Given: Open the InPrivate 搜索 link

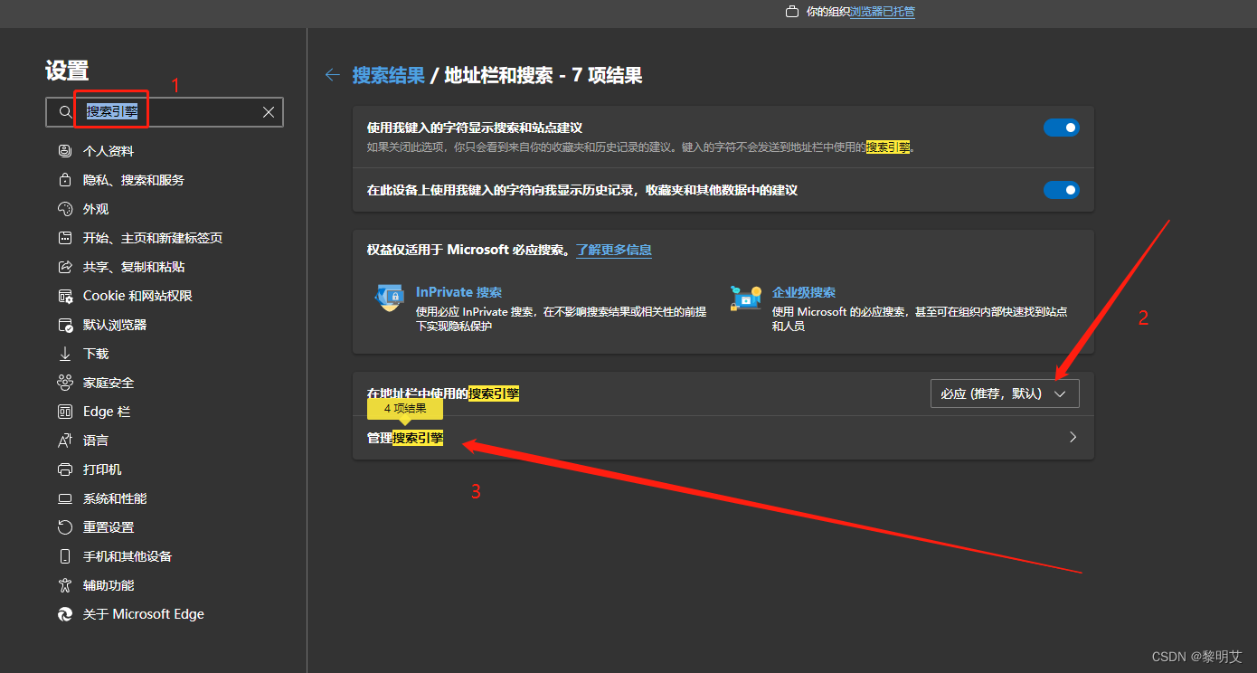Looking at the screenshot, I should click(458, 292).
